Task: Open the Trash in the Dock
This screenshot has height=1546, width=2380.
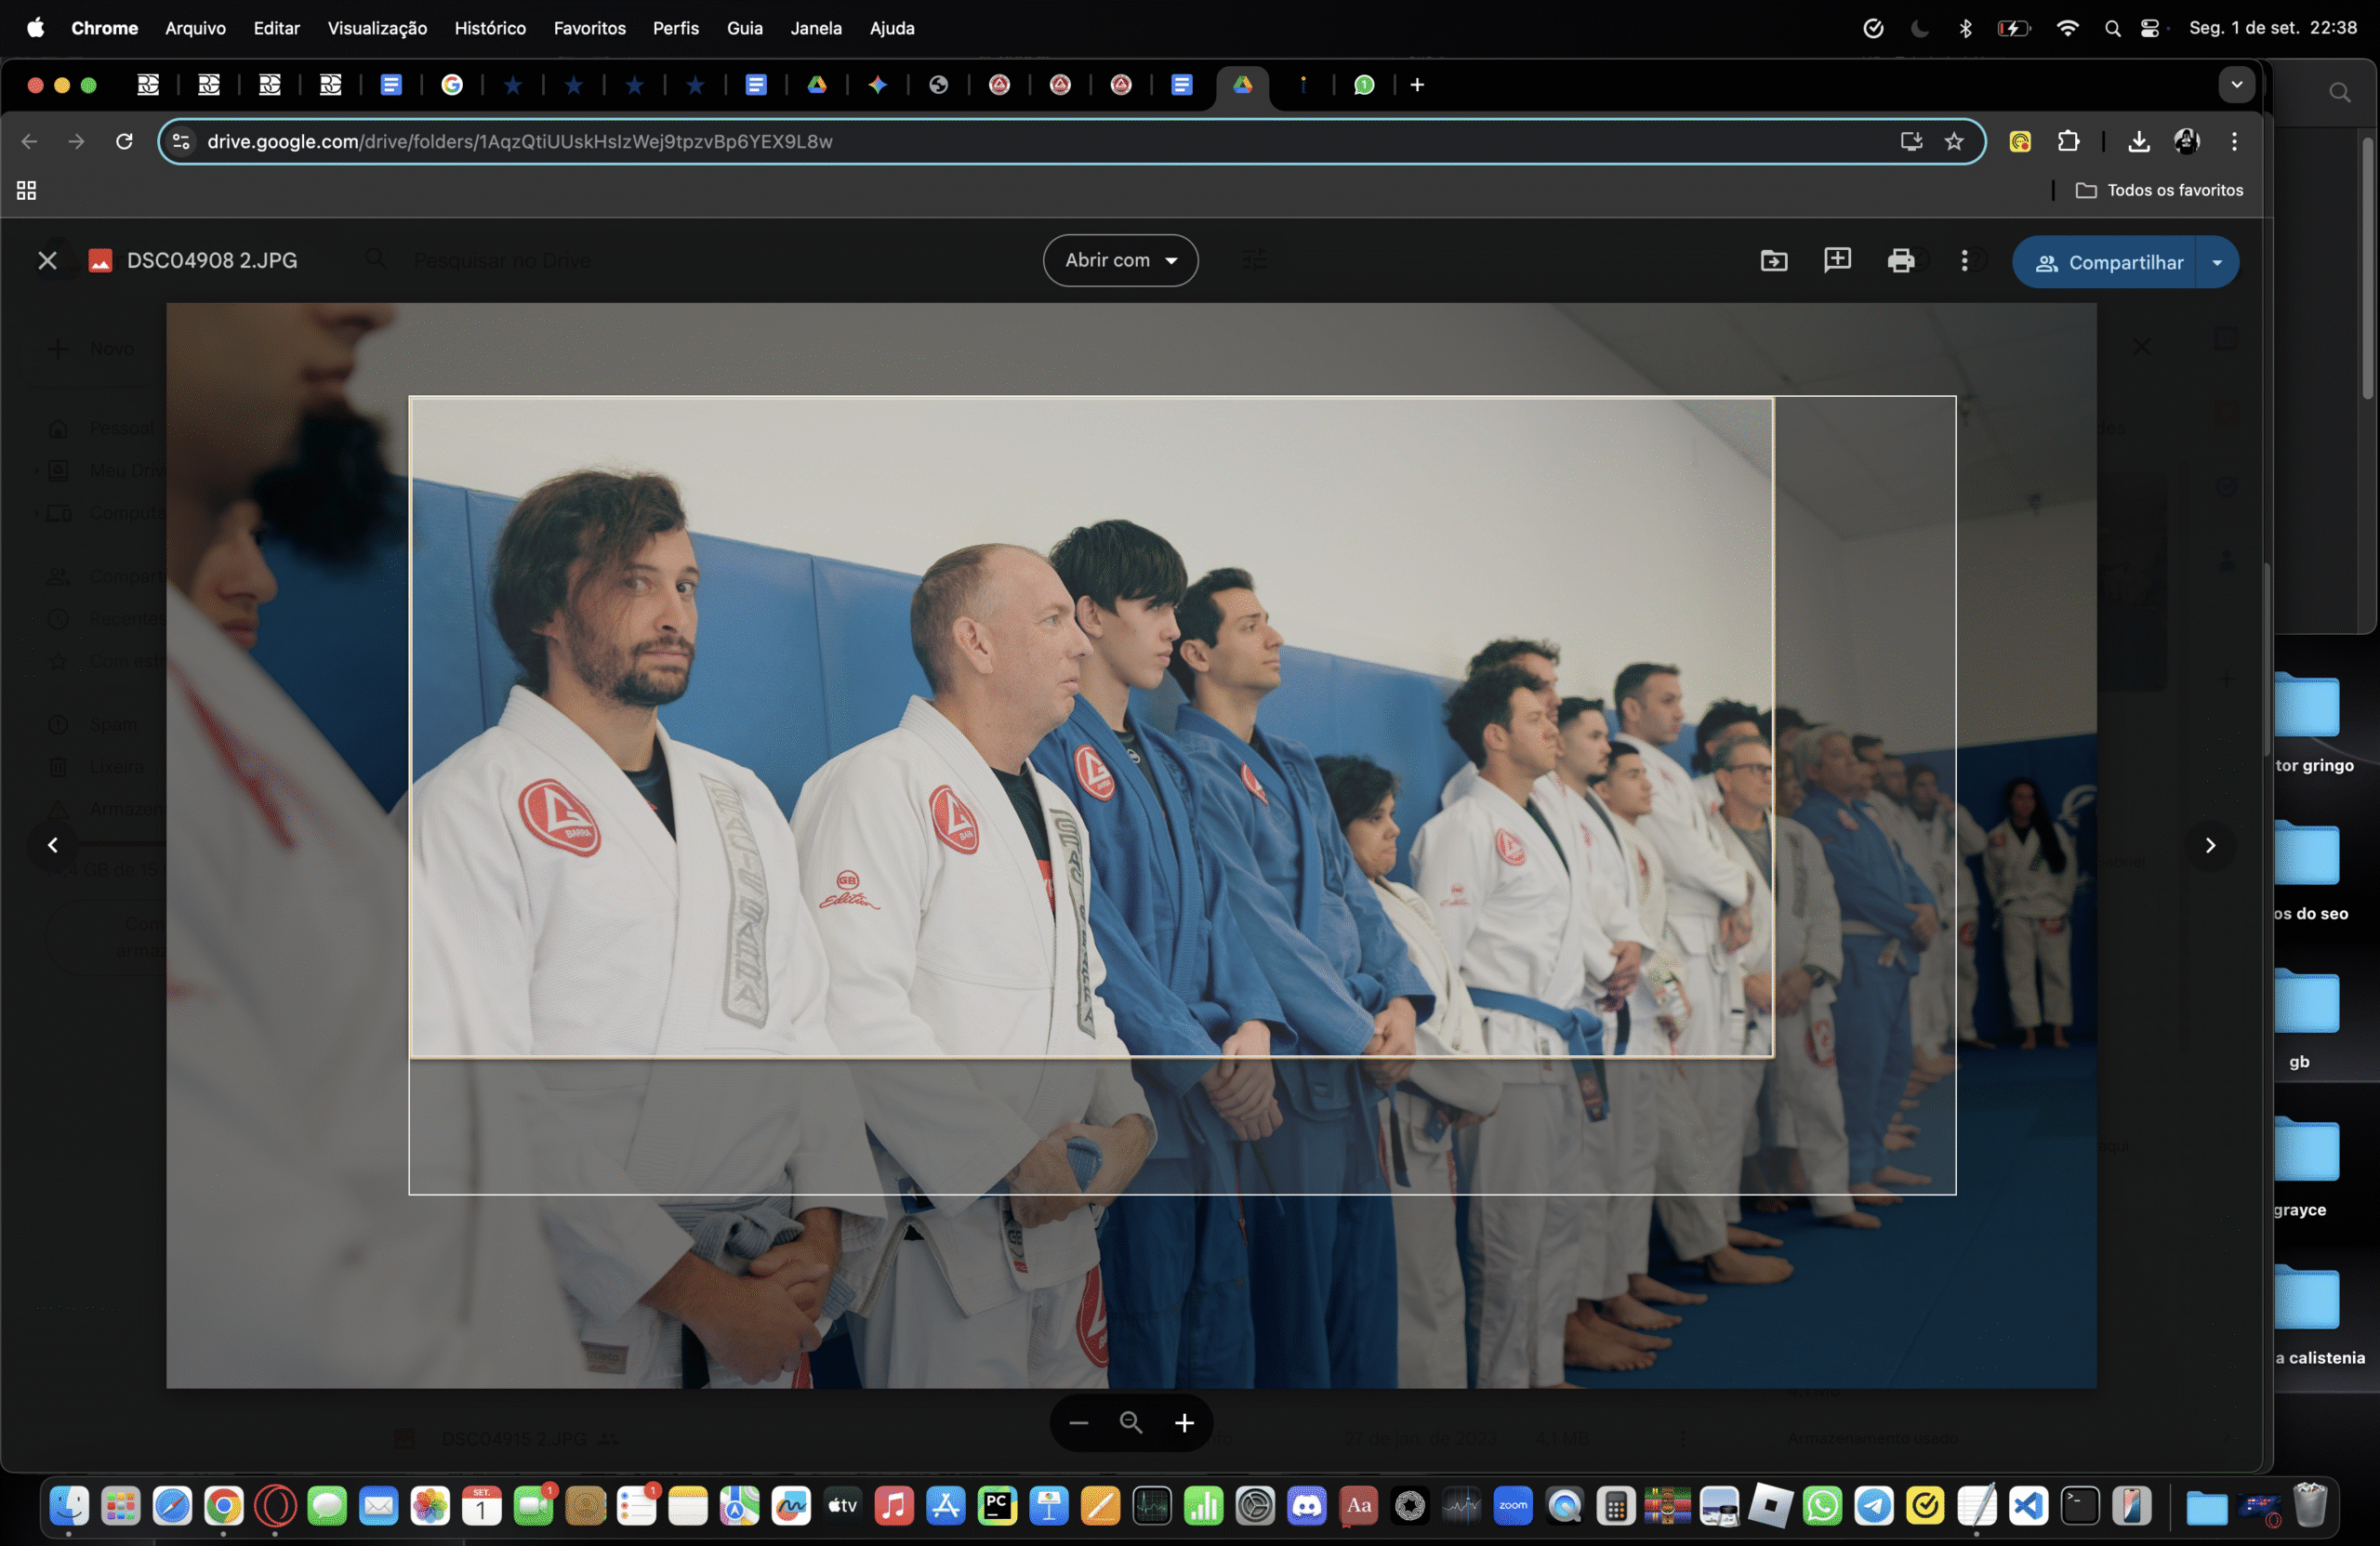Action: (2310, 1506)
